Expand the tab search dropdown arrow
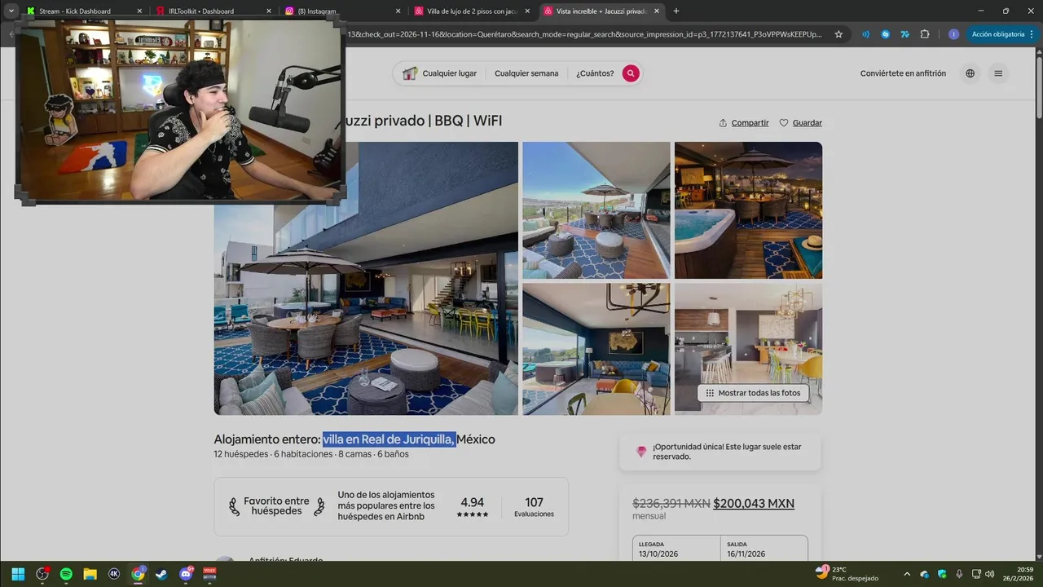1043x587 pixels. click(x=11, y=11)
